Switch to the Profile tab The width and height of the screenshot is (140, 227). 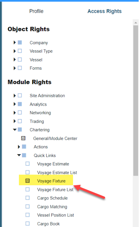[x=36, y=11]
